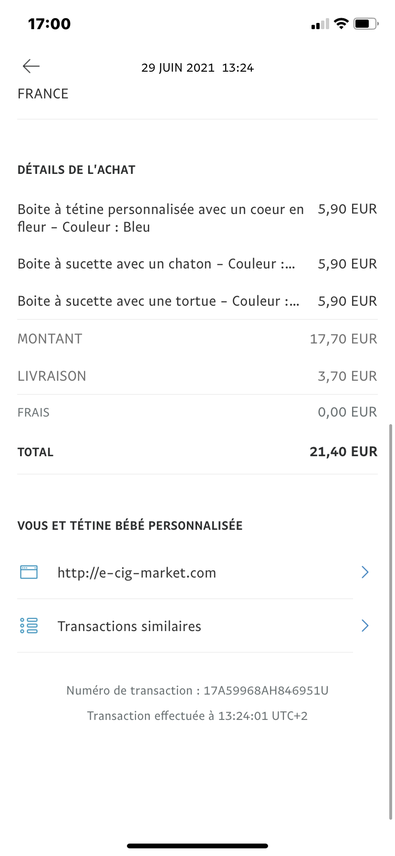Screen dimensions: 395x856
Task: Tap the home indicator bar
Action: click(x=197, y=845)
